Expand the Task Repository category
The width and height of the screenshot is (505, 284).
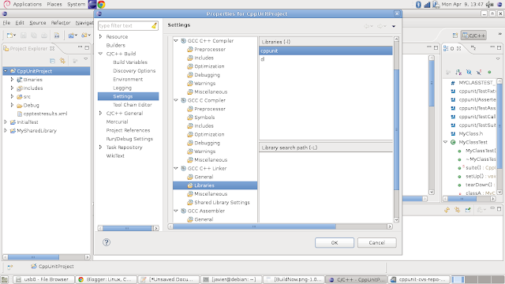tap(100, 148)
